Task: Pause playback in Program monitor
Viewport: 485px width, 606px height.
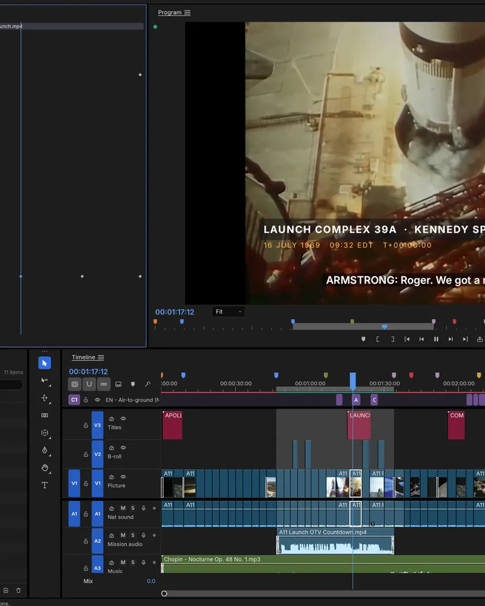Action: 436,339
